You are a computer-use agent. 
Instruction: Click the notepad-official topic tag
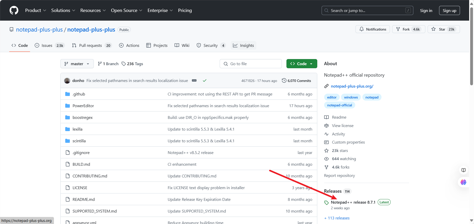tap(339, 105)
